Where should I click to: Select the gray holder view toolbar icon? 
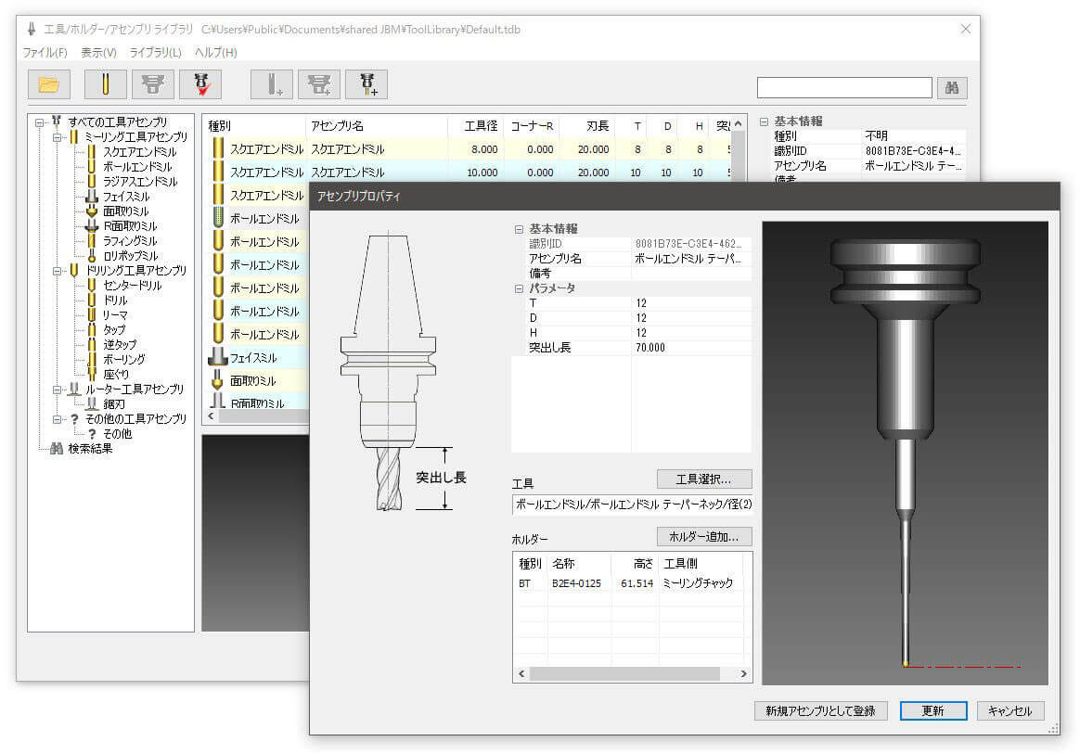tap(152, 85)
